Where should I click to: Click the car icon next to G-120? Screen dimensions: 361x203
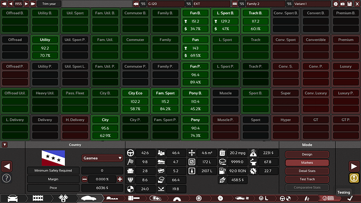136,4
